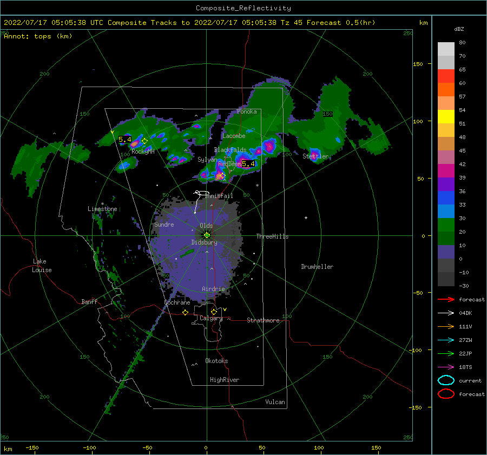Click the Banff label
Screen dimensions: 487x455
tap(89, 301)
